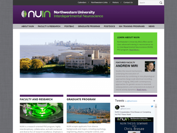Image resolution: width=177 pixels, height=133 pixels.
Task: Click the Northwestern University Interdepartmental Neuroscience title
Action: 78,14
